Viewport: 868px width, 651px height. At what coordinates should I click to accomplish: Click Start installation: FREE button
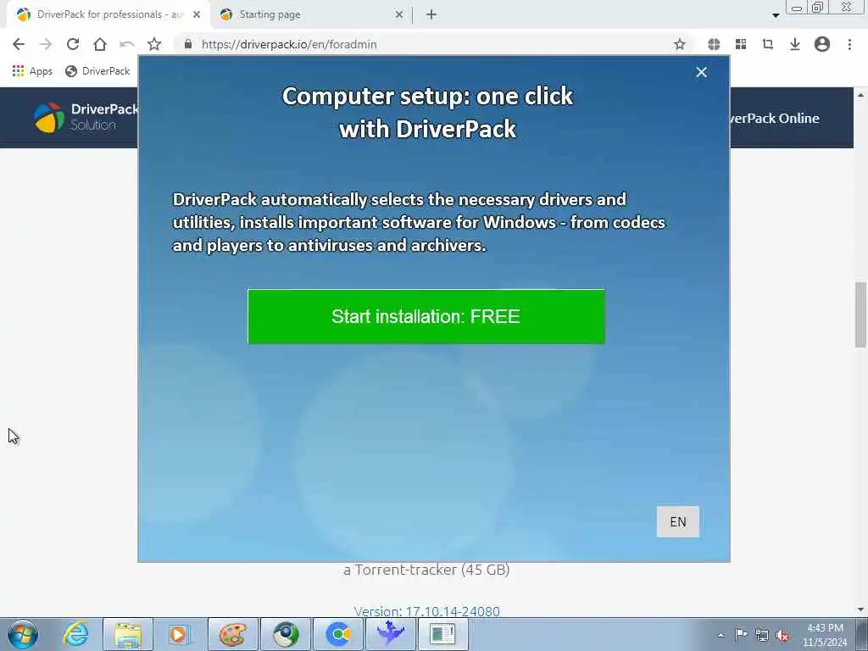click(x=426, y=317)
